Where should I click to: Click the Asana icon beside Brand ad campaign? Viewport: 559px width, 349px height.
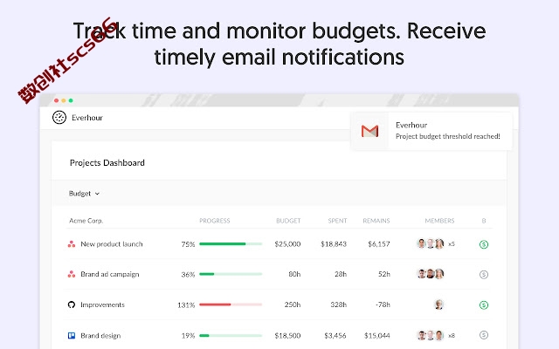click(72, 274)
